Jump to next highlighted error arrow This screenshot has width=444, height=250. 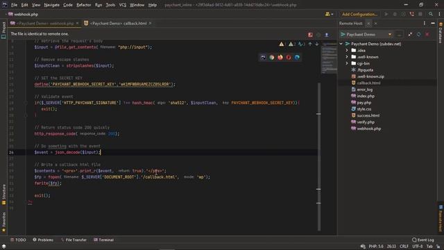pos(317,44)
